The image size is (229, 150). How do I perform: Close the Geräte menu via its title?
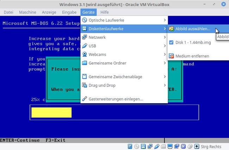88,12
